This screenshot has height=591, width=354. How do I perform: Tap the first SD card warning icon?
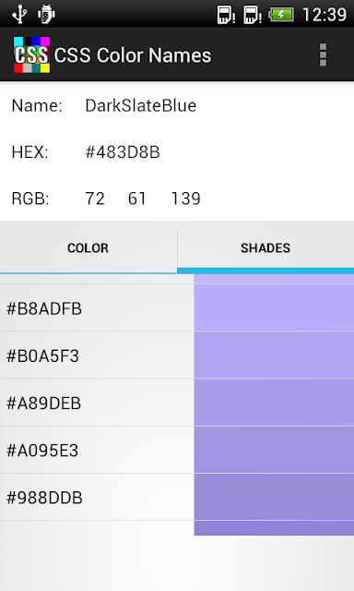(226, 15)
